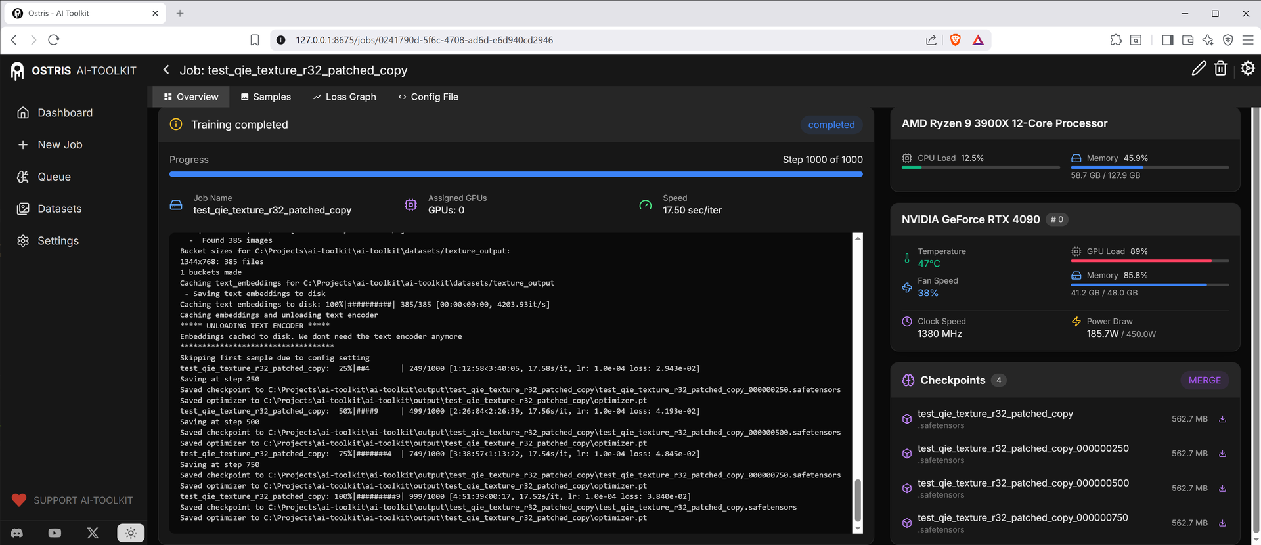The width and height of the screenshot is (1261, 545).
Task: Click the AMD Ryzen 9 3900X heading
Action: click(x=1004, y=123)
